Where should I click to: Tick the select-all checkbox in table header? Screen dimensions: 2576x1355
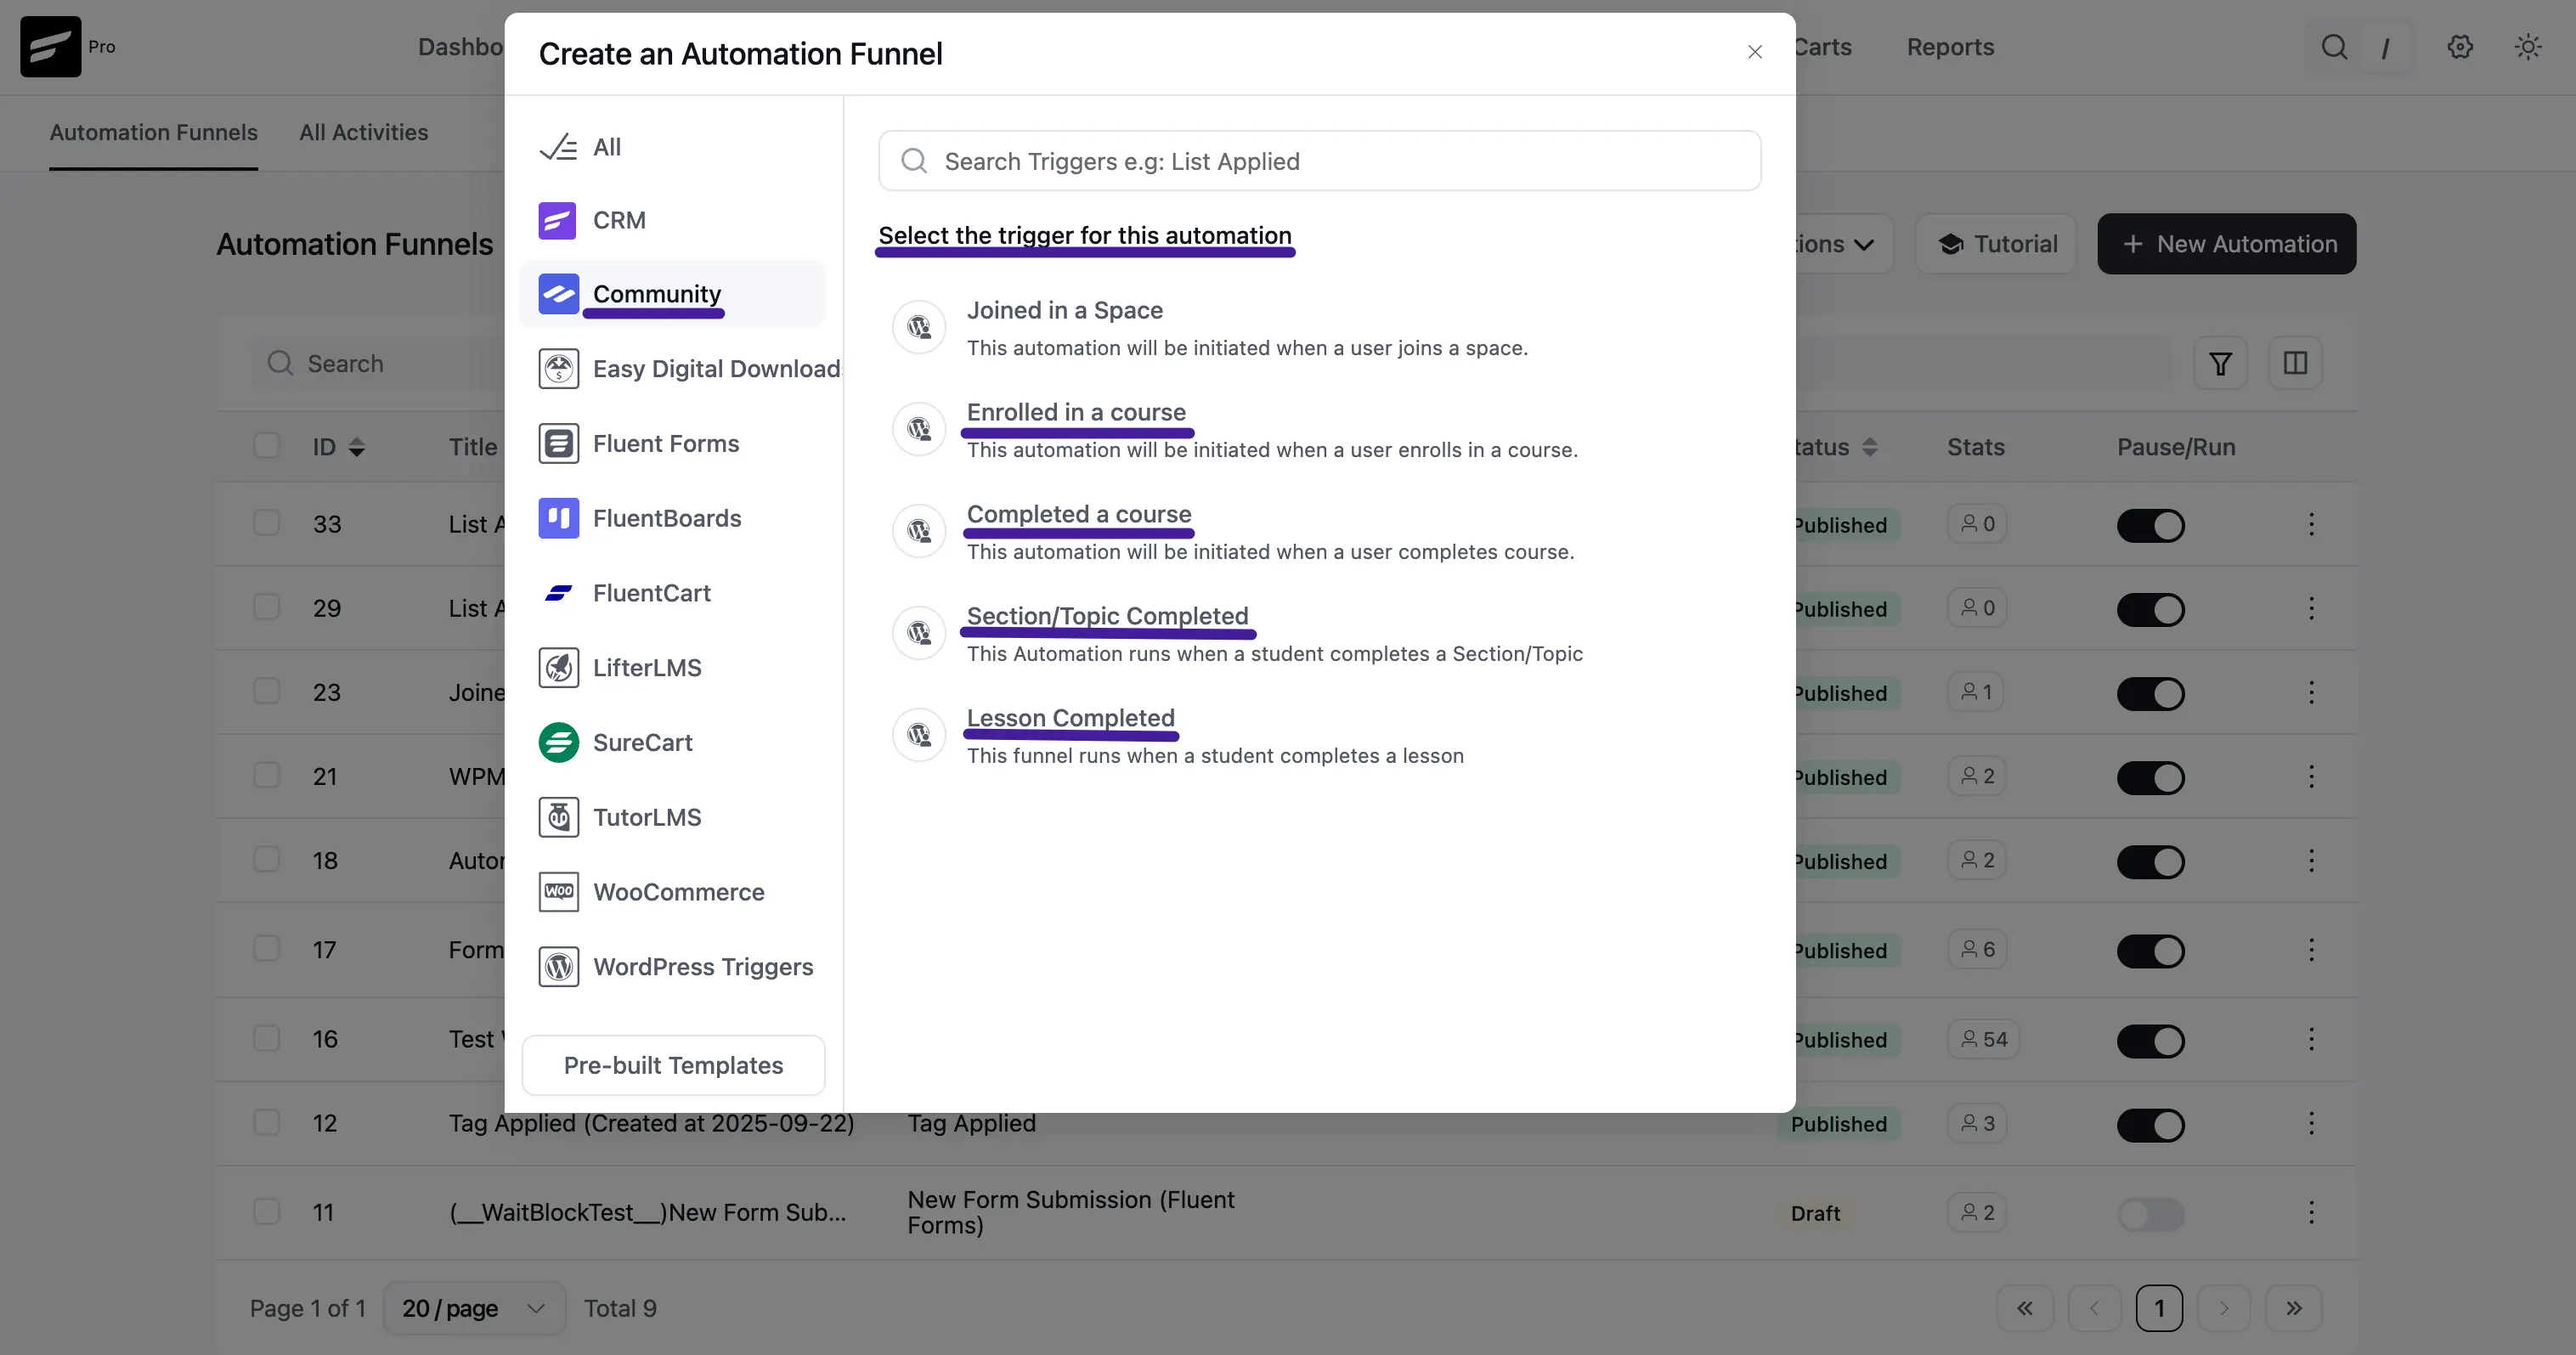tap(266, 446)
